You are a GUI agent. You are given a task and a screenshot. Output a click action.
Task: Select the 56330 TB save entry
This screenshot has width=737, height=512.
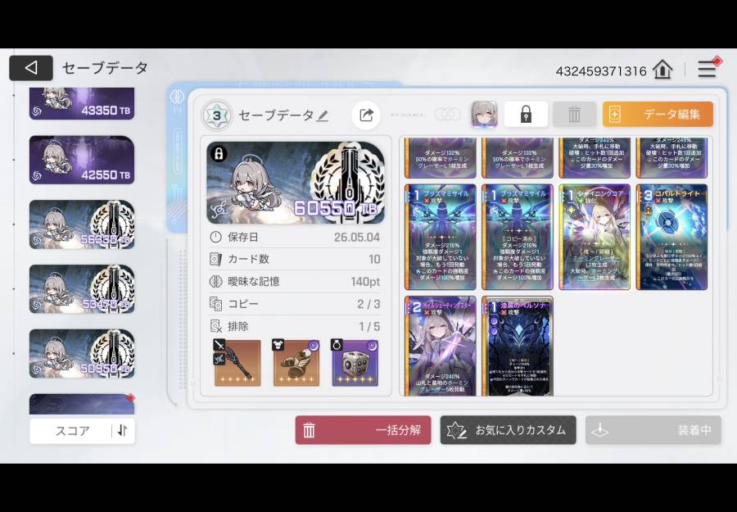[x=82, y=224]
